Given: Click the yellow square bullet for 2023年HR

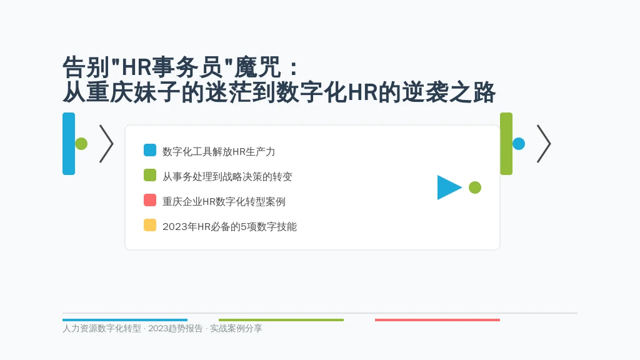Looking at the screenshot, I should point(150,225).
